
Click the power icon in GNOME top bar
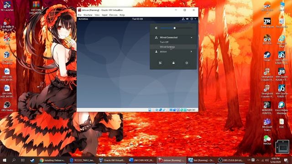[192, 19]
